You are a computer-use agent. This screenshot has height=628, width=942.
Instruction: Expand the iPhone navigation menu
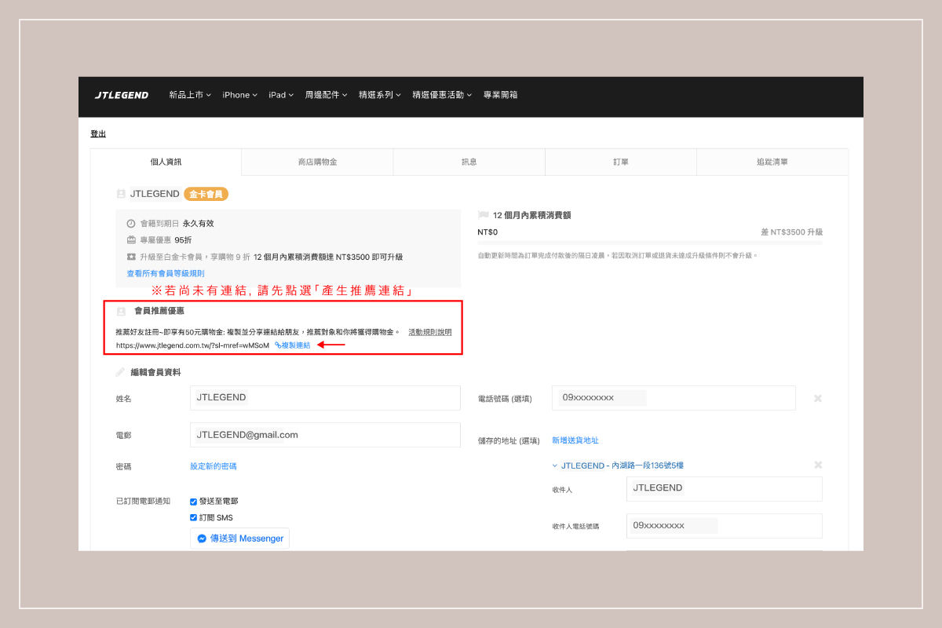(x=239, y=95)
